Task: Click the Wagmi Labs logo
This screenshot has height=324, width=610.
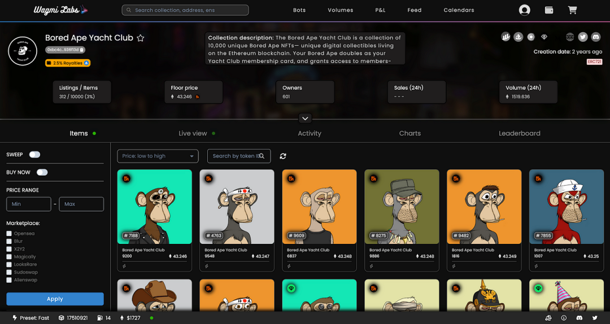Action: [x=60, y=10]
